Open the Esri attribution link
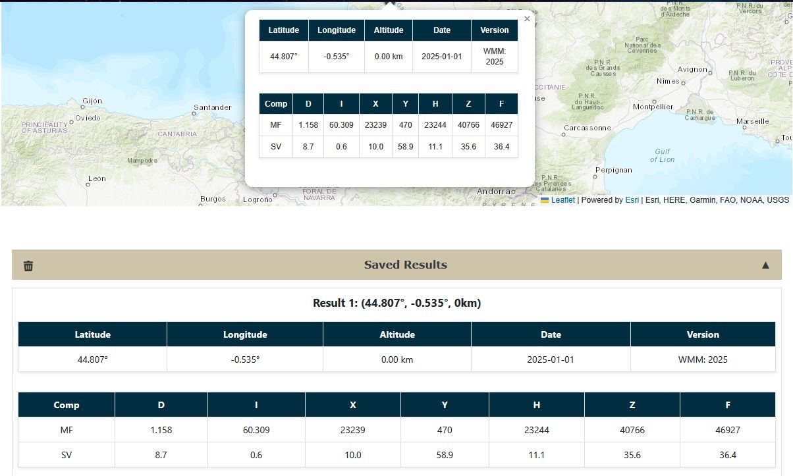Screen dimensions: 793x476 [632, 200]
